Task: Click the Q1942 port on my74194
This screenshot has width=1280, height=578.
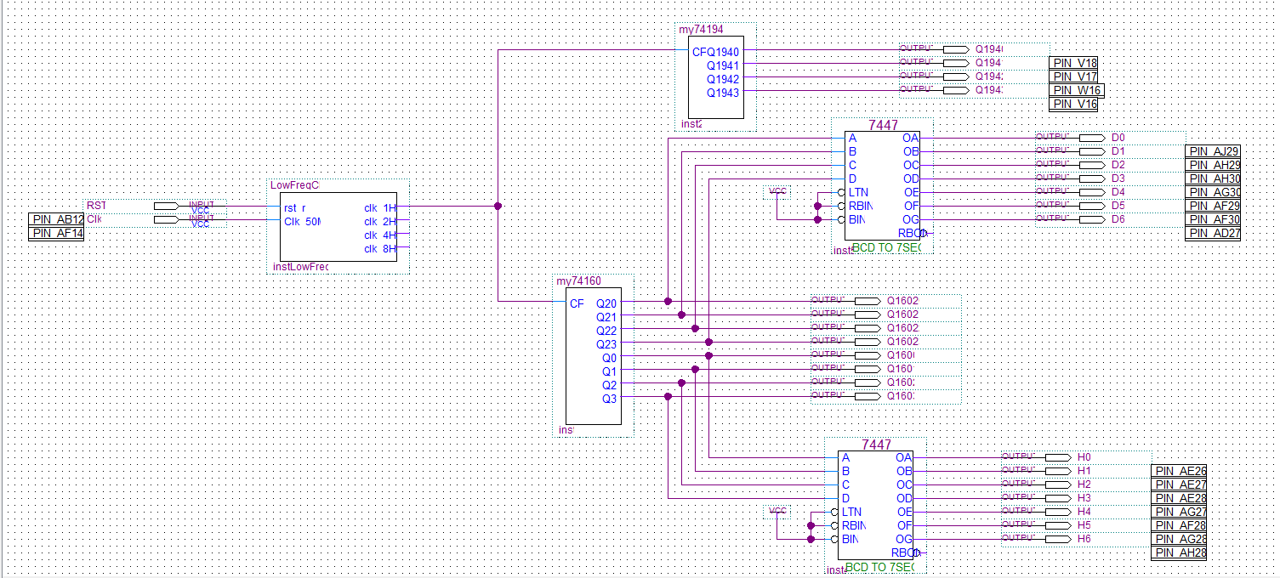Action: [723, 79]
